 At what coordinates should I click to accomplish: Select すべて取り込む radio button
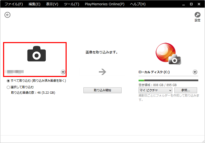pyautogui.click(x=8, y=81)
